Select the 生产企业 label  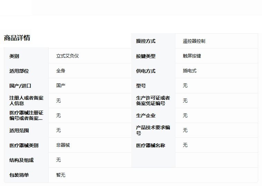[146, 115]
